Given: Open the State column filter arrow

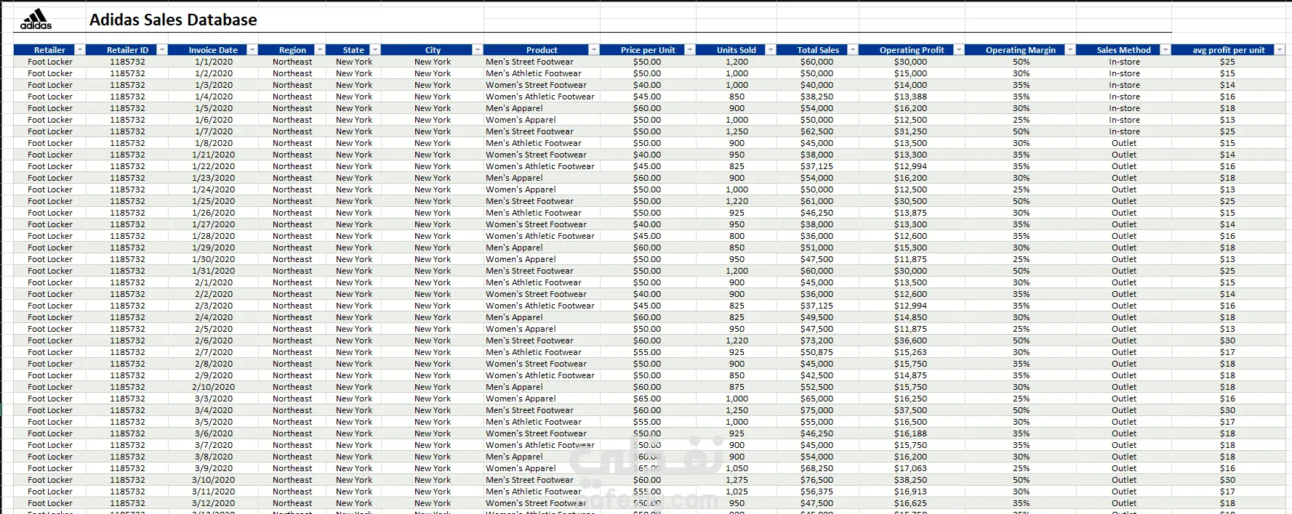Looking at the screenshot, I should (375, 50).
